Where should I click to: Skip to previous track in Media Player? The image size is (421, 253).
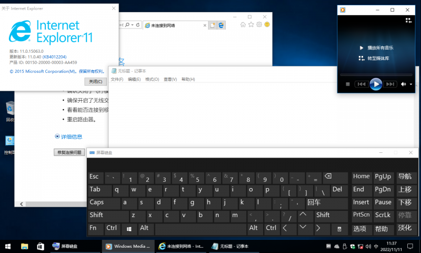[362, 84]
